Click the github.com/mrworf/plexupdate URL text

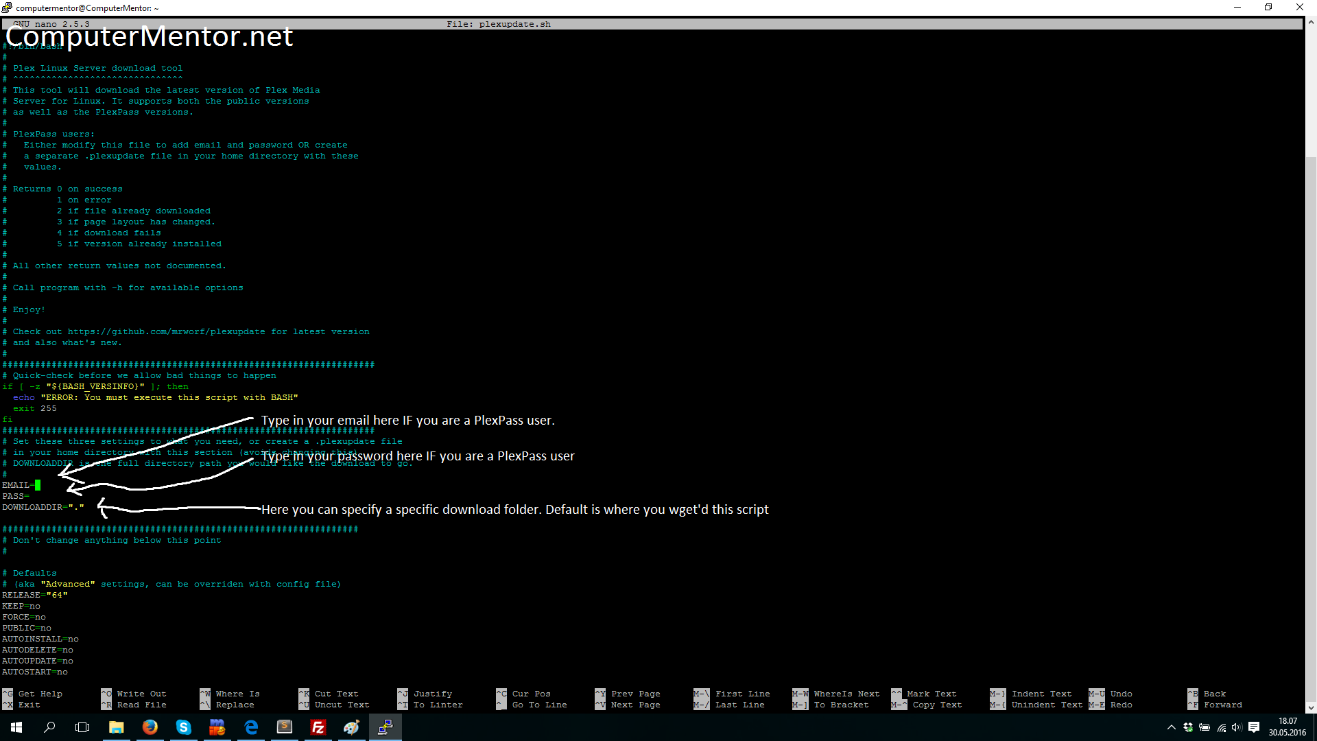coord(167,331)
